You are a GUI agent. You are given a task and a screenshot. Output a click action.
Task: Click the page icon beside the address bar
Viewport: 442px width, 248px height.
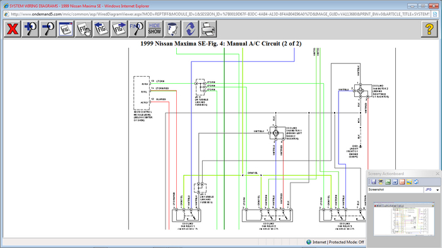click(436, 14)
